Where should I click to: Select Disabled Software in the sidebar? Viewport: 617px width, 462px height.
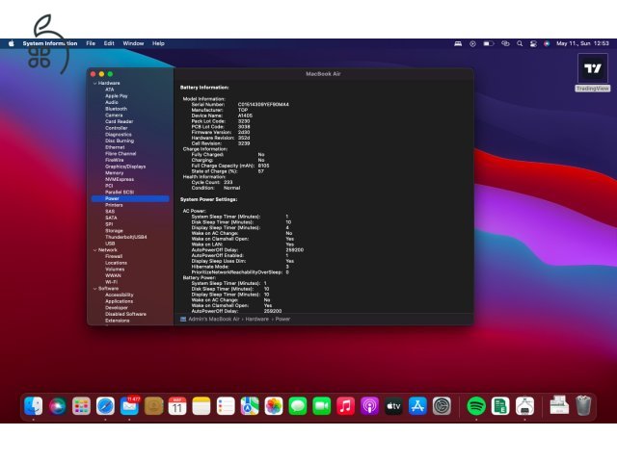125,314
